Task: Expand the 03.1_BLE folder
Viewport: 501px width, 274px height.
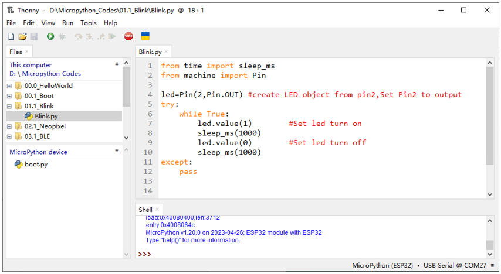Action: tap(9, 136)
